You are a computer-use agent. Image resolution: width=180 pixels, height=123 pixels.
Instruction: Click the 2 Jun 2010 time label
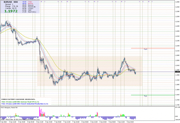coord(3,122)
